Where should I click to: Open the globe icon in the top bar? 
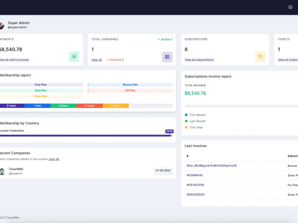click(290, 7)
